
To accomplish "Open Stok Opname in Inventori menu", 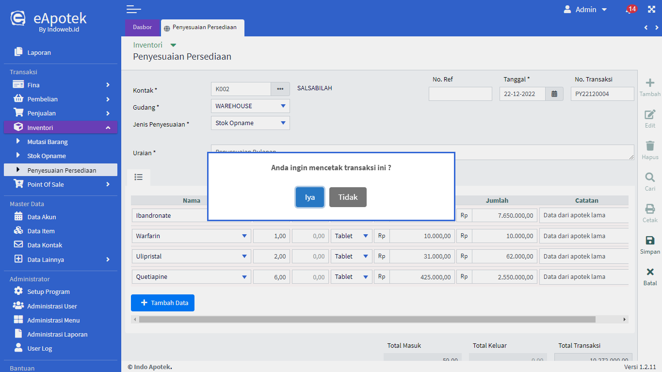I will pos(47,156).
